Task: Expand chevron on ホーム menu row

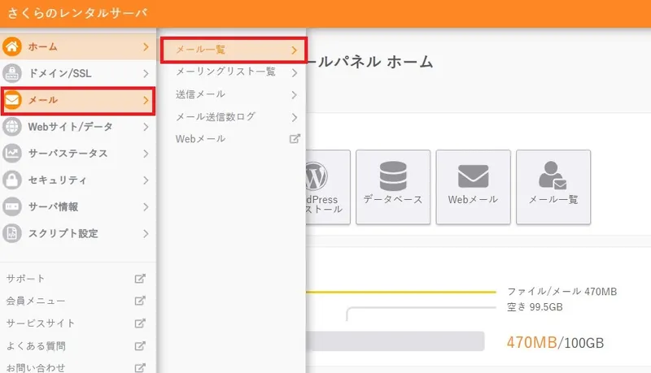Action: (146, 47)
